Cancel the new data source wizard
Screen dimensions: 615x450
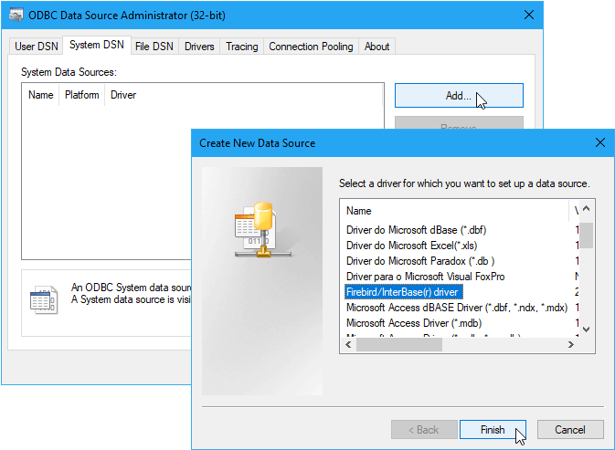pyautogui.click(x=570, y=429)
